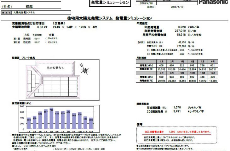Click the January bar in the chart
Viewport: 230px width, 151px height.
(x=29, y=123)
